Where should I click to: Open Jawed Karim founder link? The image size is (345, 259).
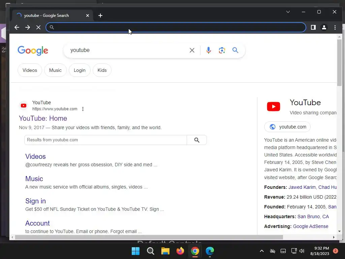tap(302, 187)
